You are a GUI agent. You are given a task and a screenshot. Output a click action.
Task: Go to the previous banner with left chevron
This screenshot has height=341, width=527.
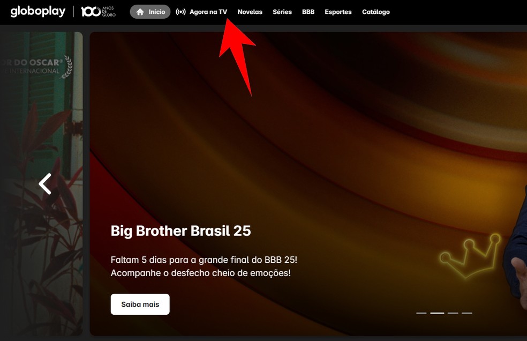tap(45, 184)
